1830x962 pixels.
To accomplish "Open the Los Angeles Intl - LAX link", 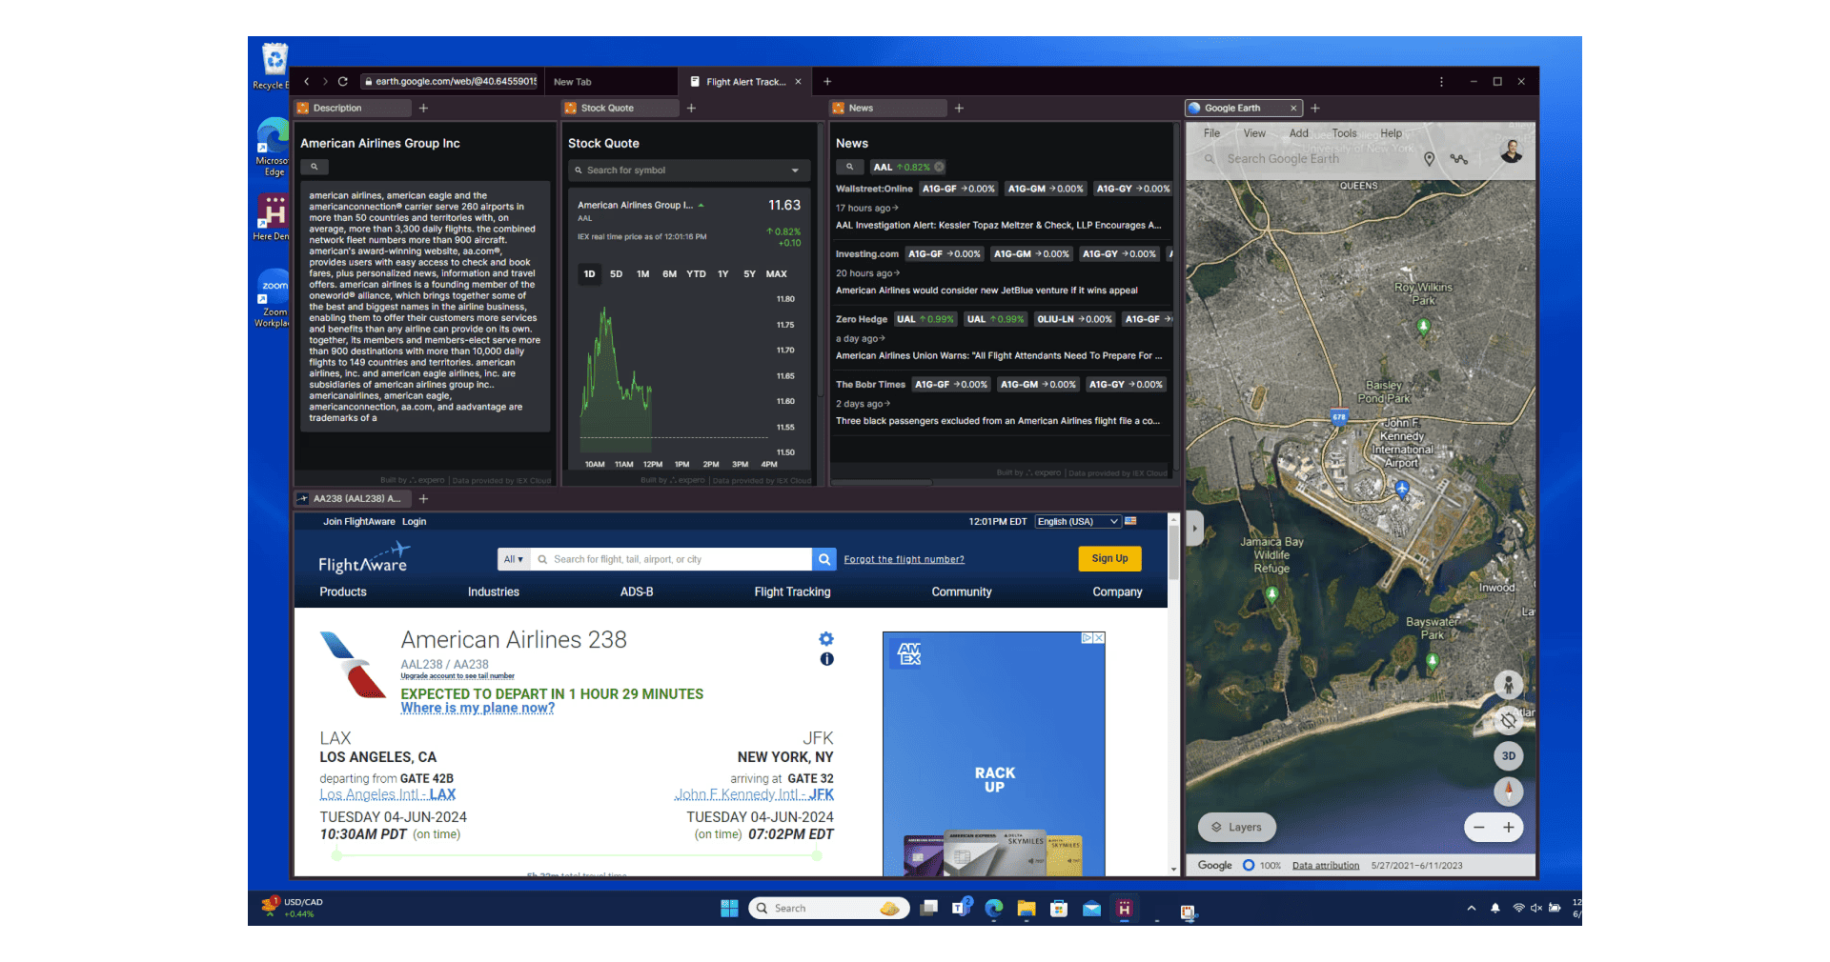I will (x=387, y=794).
